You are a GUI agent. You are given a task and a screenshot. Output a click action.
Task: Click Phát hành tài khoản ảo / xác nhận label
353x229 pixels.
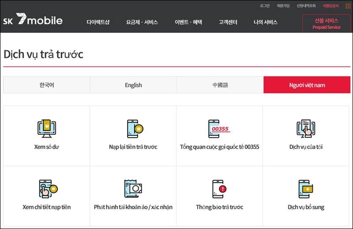click(x=133, y=207)
